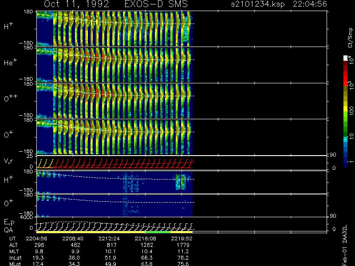Viewport: 355px width, 266px height.
Task: Pick the dark blue colorbar bottom near 1
Action: point(346,164)
